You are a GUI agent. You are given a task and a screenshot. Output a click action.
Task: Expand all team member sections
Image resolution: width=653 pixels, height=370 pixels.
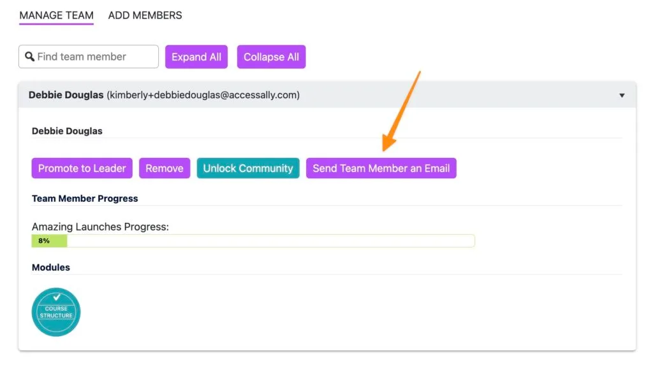tap(196, 57)
